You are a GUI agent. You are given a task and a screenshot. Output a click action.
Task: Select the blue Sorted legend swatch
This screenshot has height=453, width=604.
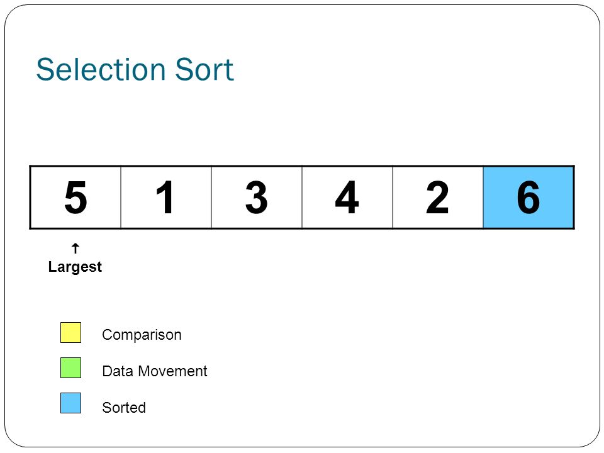coord(71,403)
